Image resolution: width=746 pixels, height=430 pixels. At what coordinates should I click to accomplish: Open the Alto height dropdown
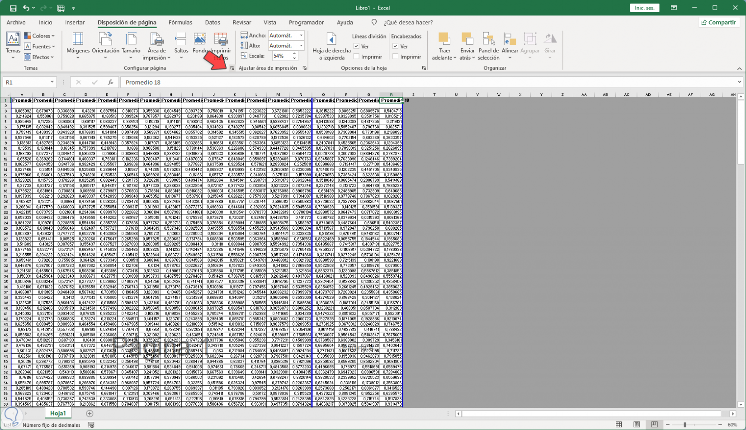tap(301, 46)
